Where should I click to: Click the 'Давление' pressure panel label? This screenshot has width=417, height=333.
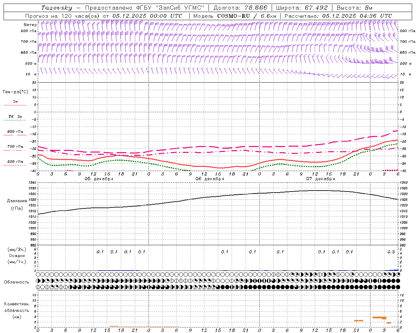point(17,201)
